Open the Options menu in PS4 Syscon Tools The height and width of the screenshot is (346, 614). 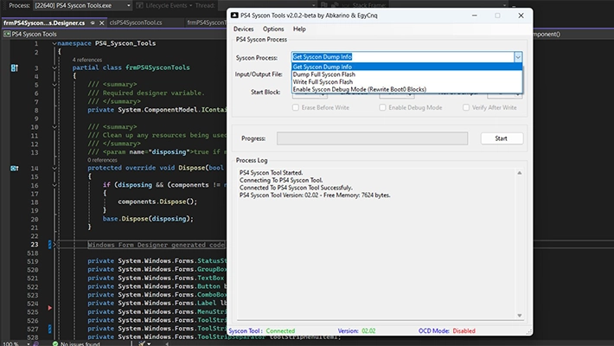click(273, 29)
